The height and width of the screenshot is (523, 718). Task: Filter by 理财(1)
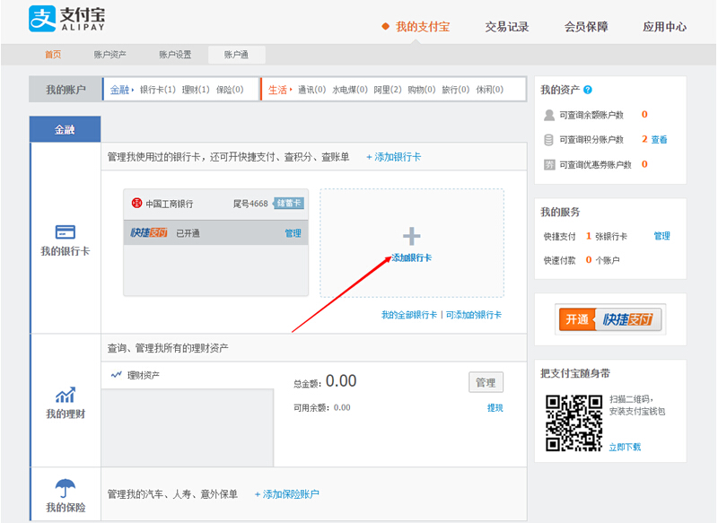click(x=196, y=90)
